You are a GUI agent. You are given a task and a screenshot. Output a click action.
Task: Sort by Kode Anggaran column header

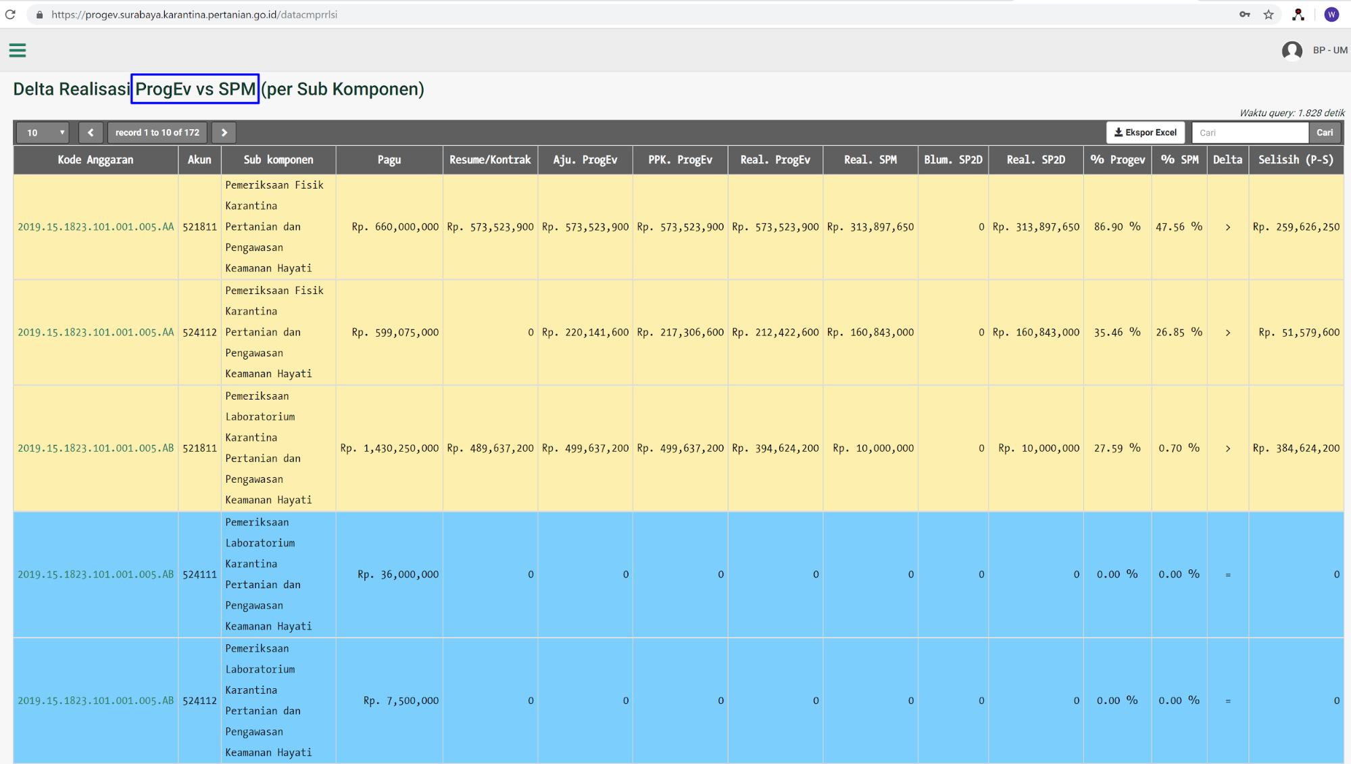tap(95, 160)
